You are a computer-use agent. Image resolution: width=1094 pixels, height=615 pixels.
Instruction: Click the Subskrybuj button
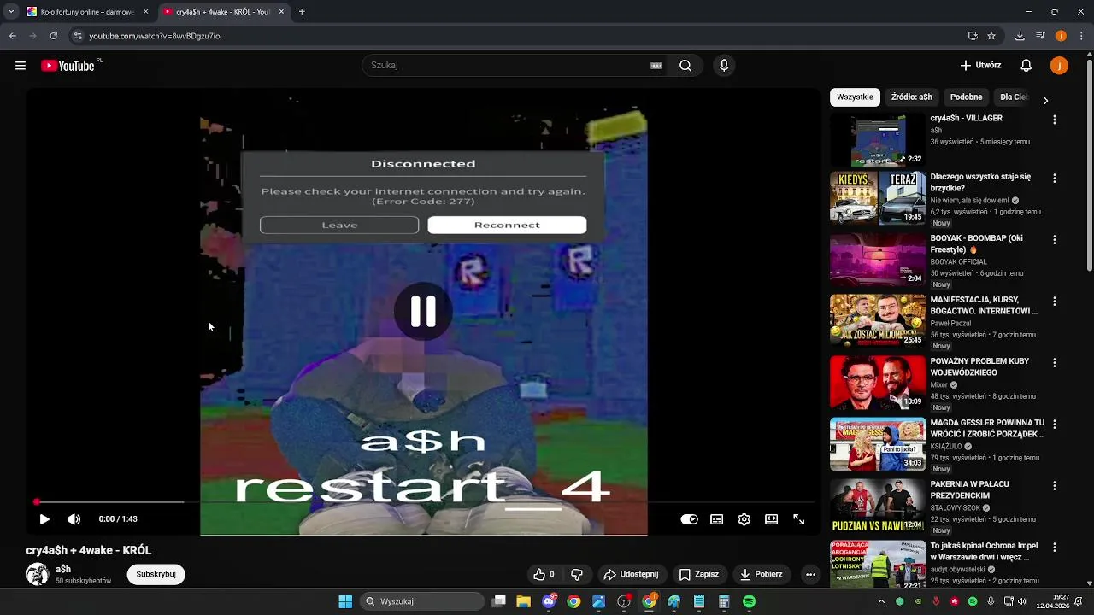click(156, 575)
